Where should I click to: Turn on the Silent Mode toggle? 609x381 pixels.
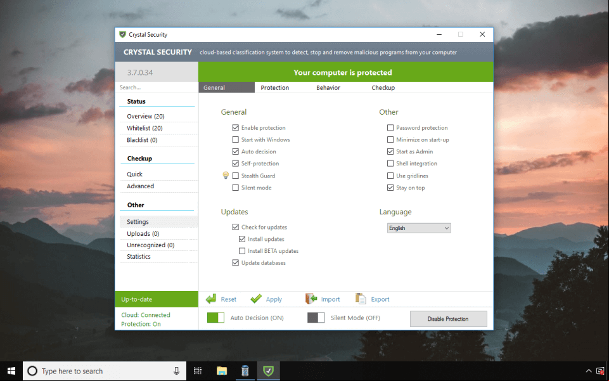click(316, 318)
